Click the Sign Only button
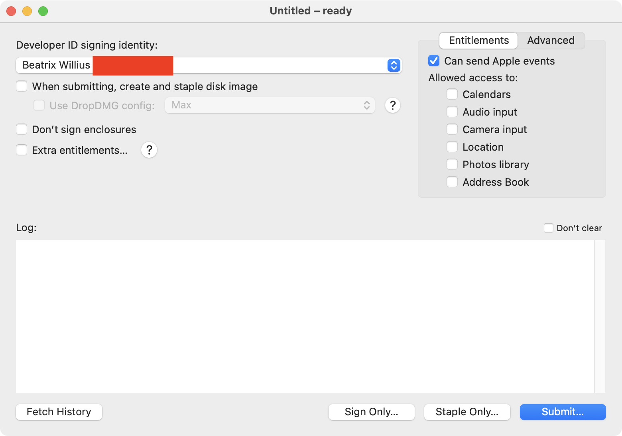This screenshot has width=622, height=436. click(371, 412)
